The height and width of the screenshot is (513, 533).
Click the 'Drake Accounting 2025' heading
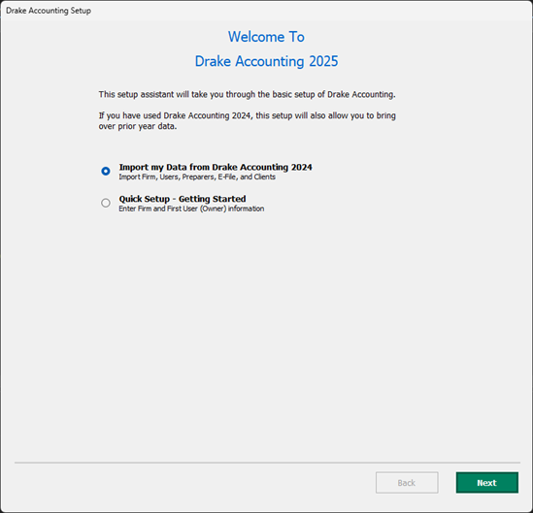tap(266, 61)
